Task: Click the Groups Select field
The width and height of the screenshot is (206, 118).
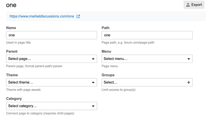Action: (147, 82)
